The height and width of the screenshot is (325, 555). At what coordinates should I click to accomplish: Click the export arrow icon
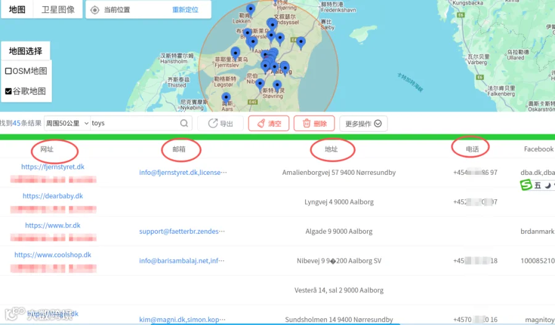point(213,123)
